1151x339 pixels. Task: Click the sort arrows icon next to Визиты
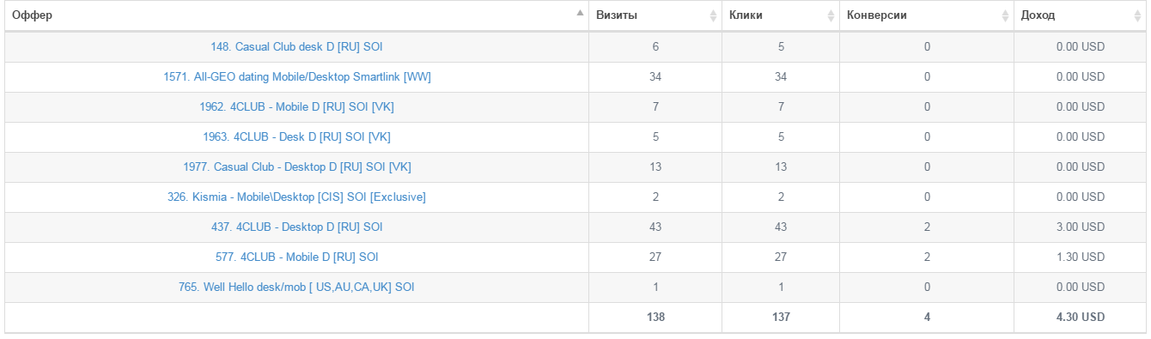pyautogui.click(x=713, y=15)
